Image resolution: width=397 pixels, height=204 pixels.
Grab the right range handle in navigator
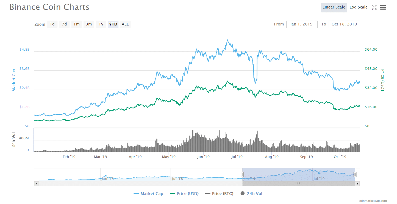[355, 174]
